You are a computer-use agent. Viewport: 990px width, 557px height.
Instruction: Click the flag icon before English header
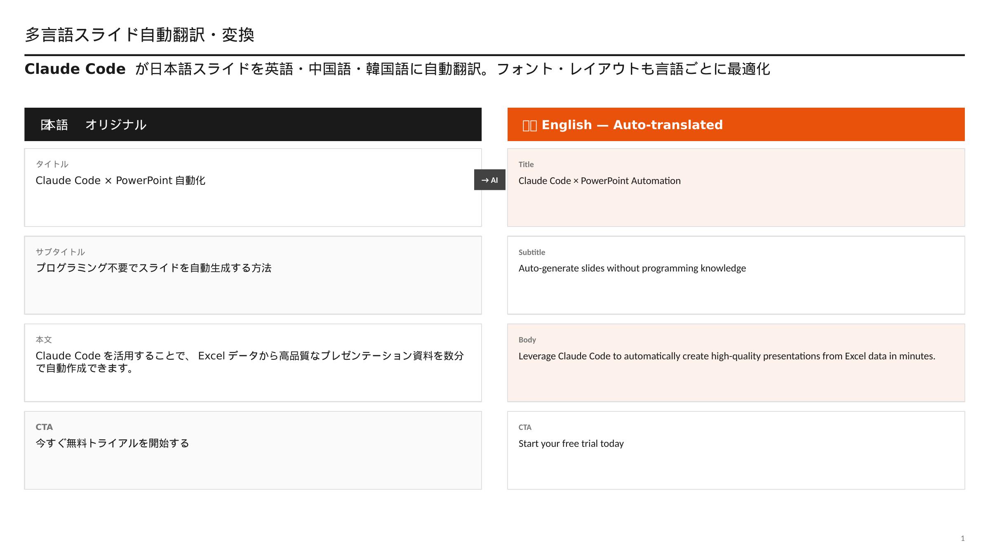530,124
